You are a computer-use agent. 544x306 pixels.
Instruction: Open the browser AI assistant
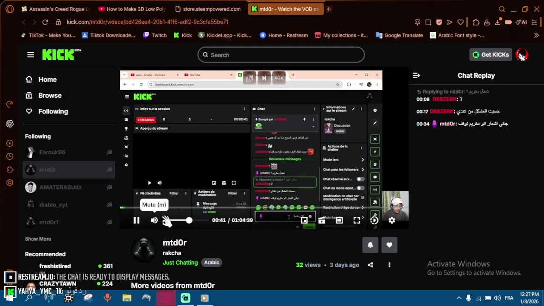[521, 22]
